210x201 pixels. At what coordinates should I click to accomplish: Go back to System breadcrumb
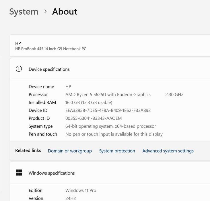pyautogui.click(x=24, y=12)
